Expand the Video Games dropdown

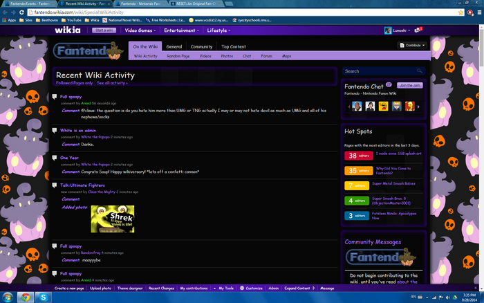pyautogui.click(x=140, y=30)
